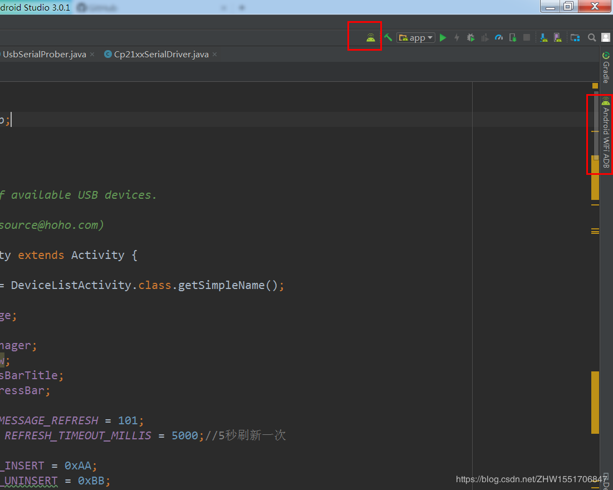Click the window Minimize button
The width and height of the screenshot is (613, 490).
click(551, 6)
